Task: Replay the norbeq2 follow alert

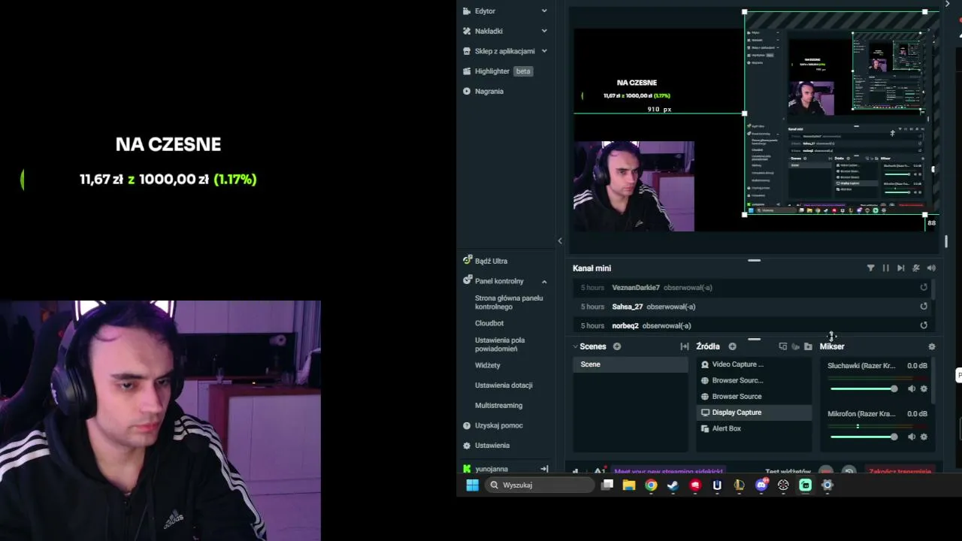Action: pos(924,325)
